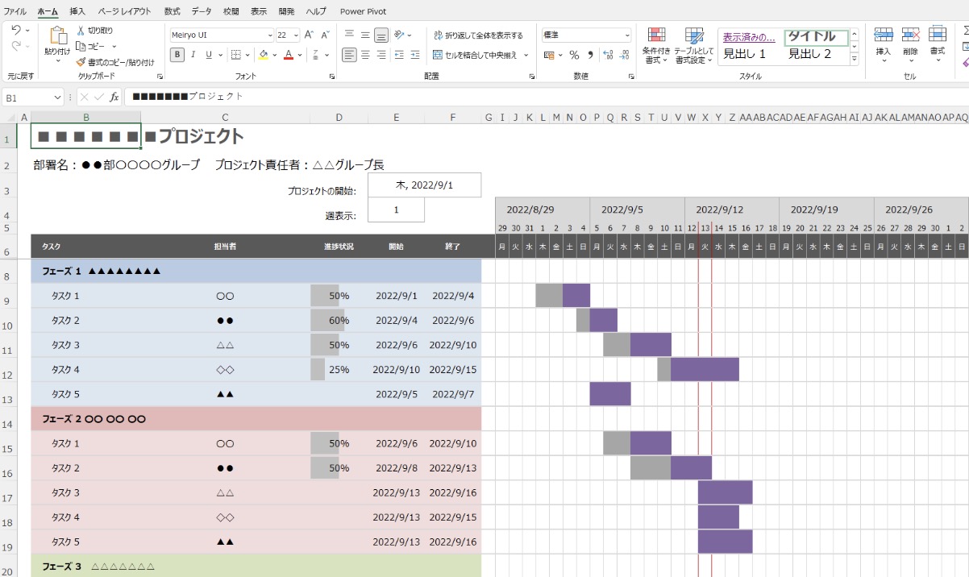969x577 pixels.
Task: Click the Delete cells icon
Action: (x=910, y=34)
